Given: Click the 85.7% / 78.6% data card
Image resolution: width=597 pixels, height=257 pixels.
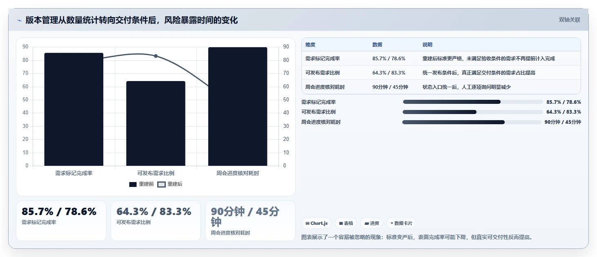Looking at the screenshot, I should (61, 221).
